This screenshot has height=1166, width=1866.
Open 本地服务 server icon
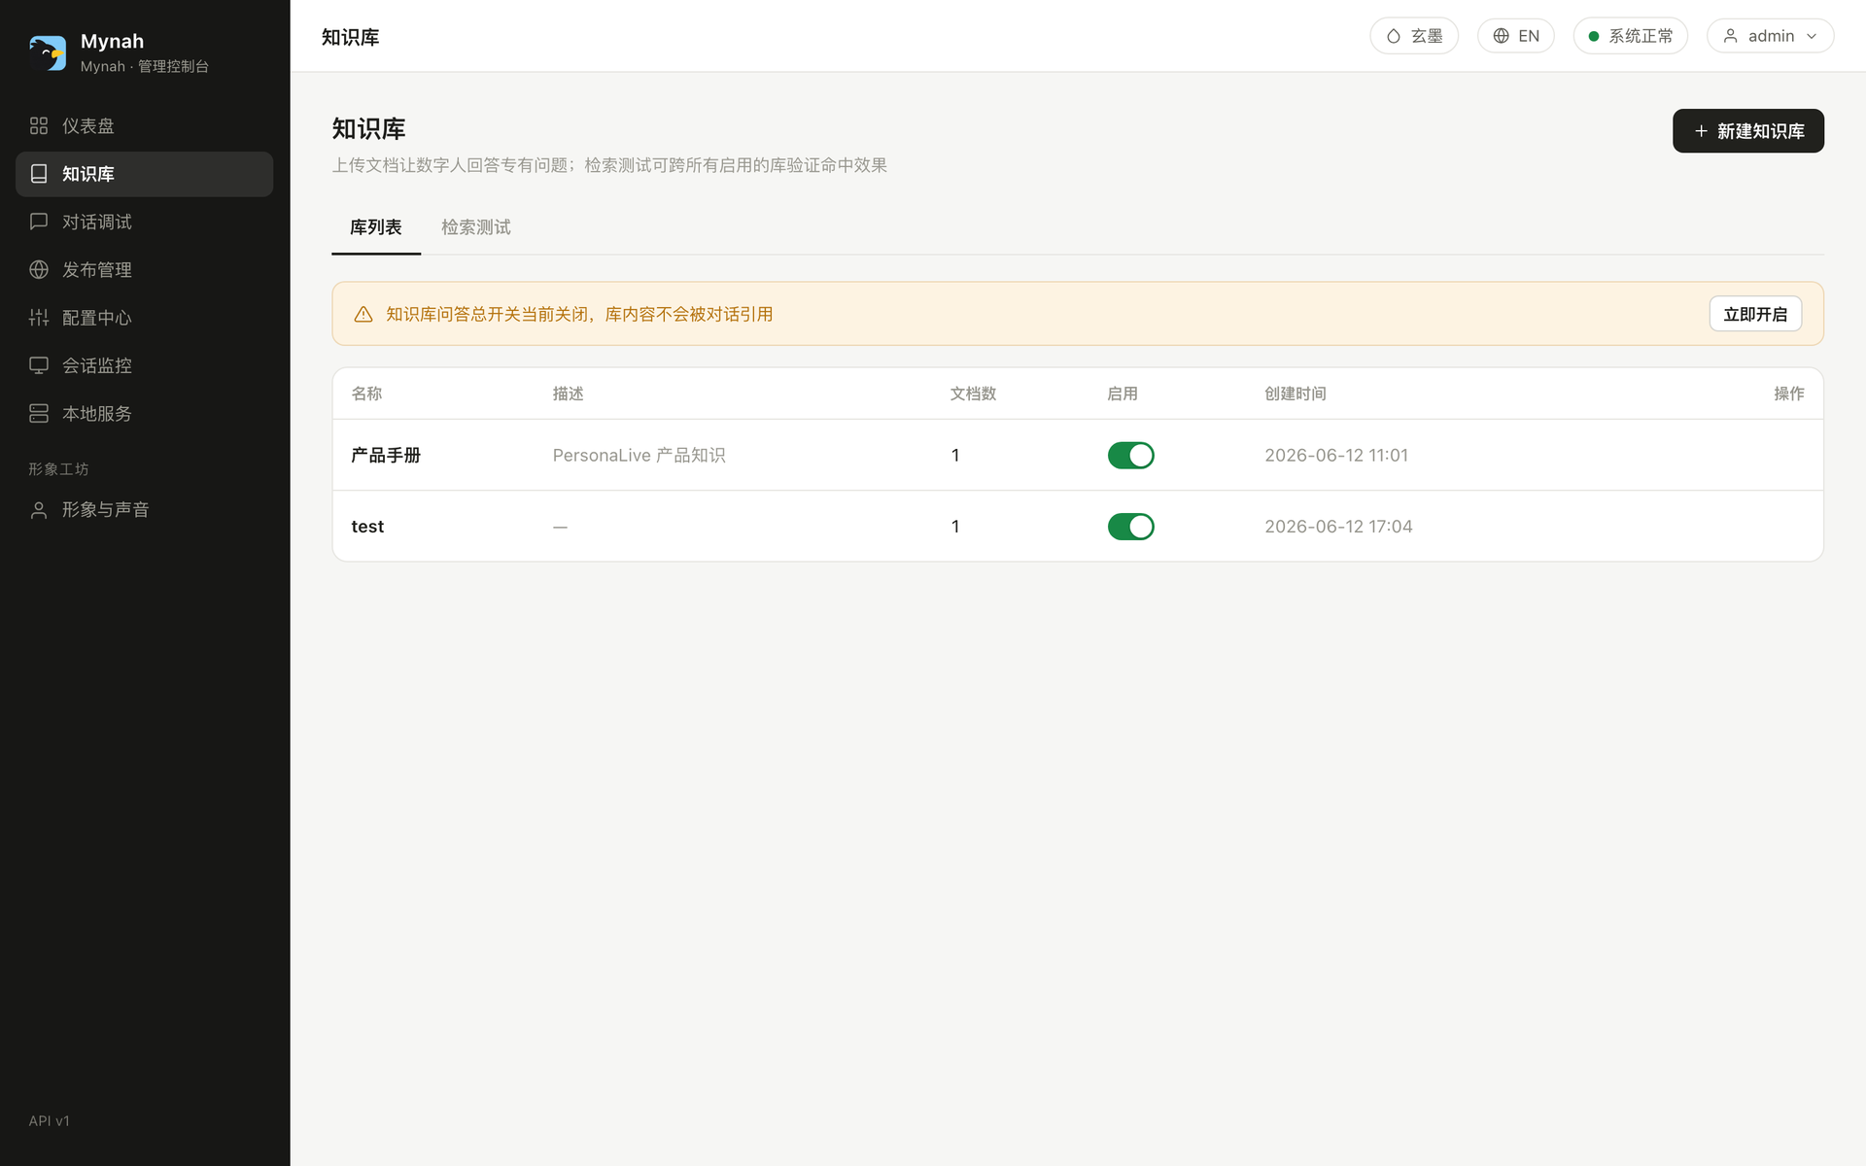click(39, 413)
